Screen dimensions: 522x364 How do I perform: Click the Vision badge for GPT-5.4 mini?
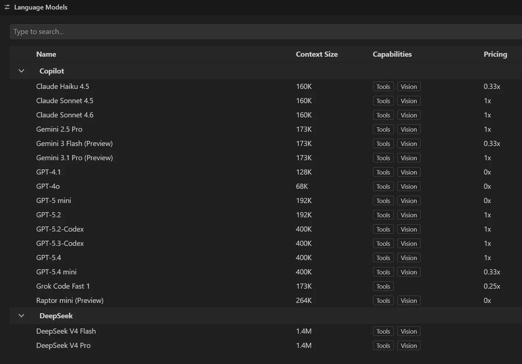(409, 272)
